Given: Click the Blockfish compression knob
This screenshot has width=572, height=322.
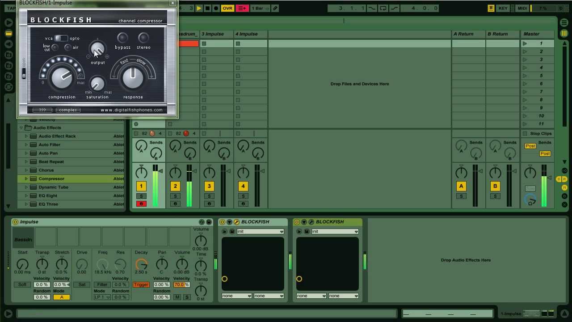Looking at the screenshot, I should click(62, 78).
